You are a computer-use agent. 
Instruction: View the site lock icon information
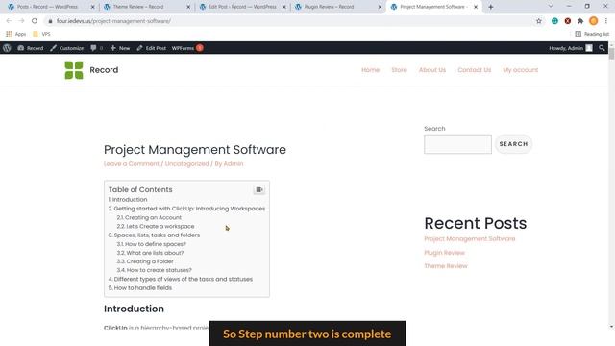(50, 21)
